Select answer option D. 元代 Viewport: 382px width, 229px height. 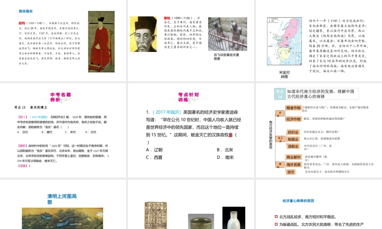[91, 132]
